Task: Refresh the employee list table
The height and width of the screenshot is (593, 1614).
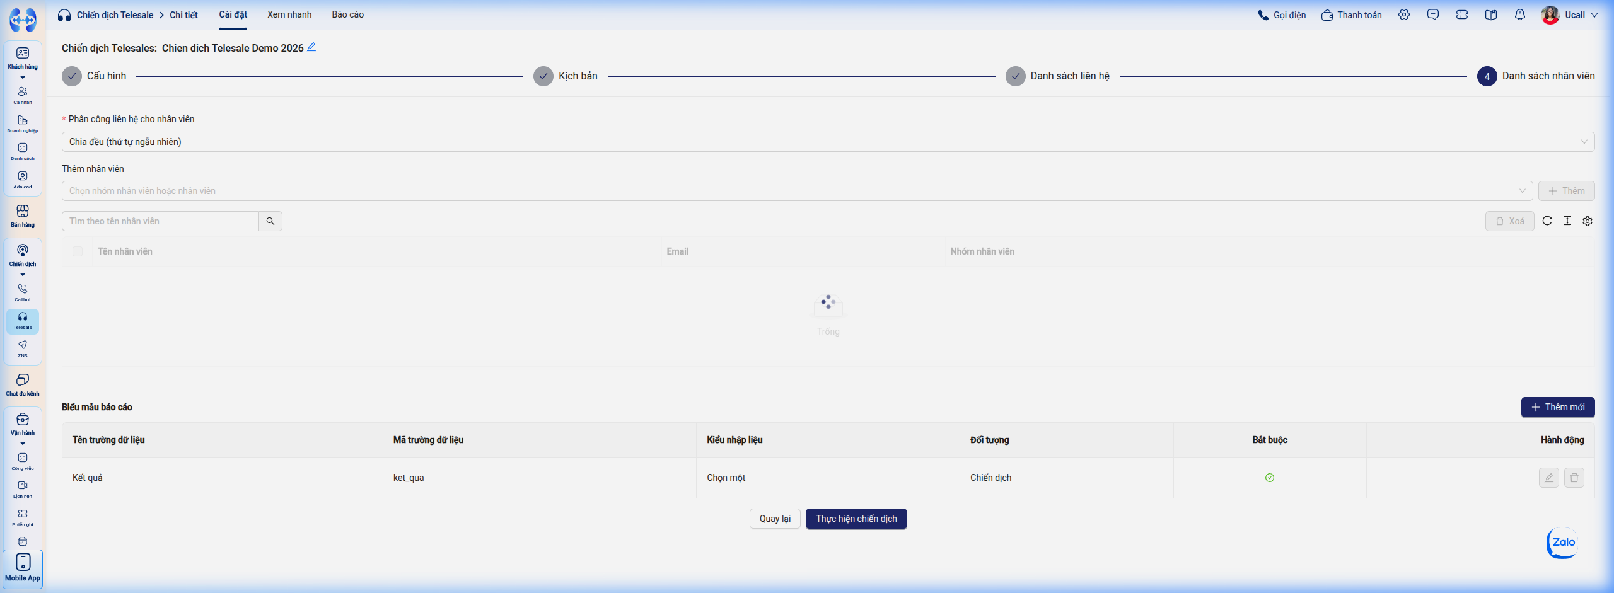Action: click(1547, 221)
